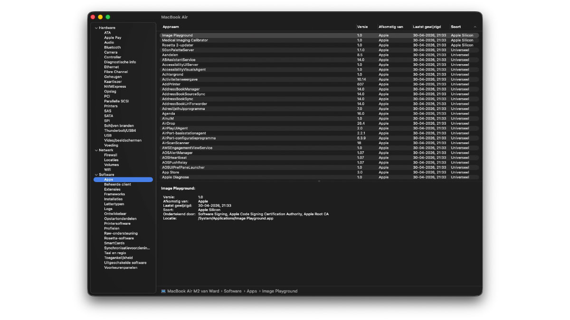Select USB in the sidebar
This screenshot has width=570, height=320.
pos(108,136)
